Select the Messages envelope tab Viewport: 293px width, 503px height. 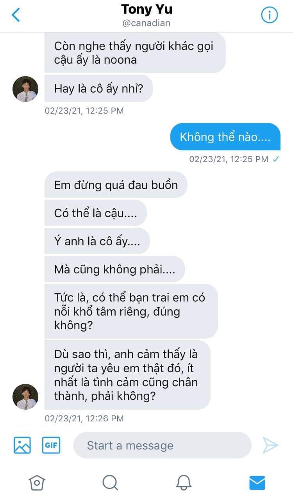pos(257,483)
